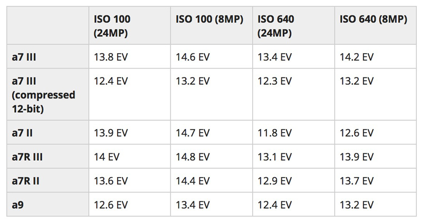The width and height of the screenshot is (422, 223).
Task: Click the 14.8 EV value cell
Action: point(212,157)
